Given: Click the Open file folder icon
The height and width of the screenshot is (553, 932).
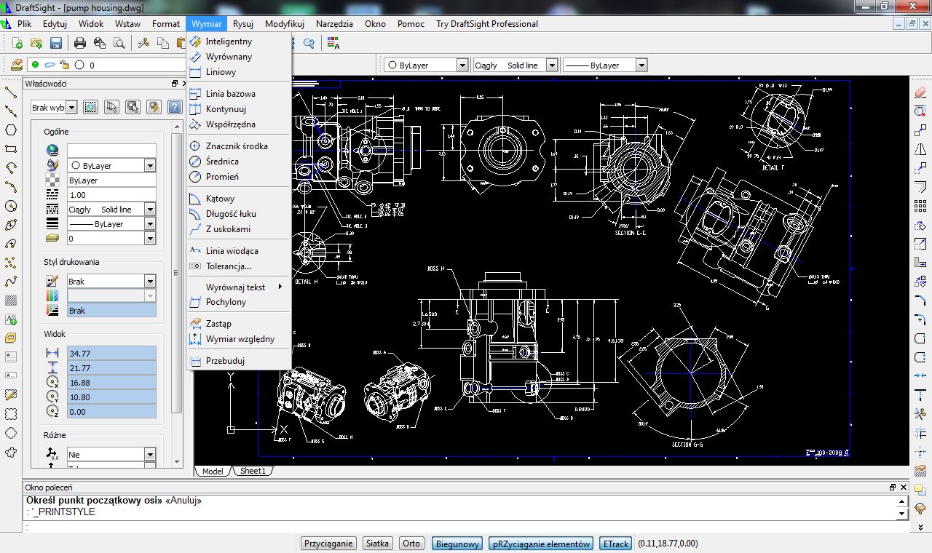Looking at the screenshot, I should [x=36, y=43].
